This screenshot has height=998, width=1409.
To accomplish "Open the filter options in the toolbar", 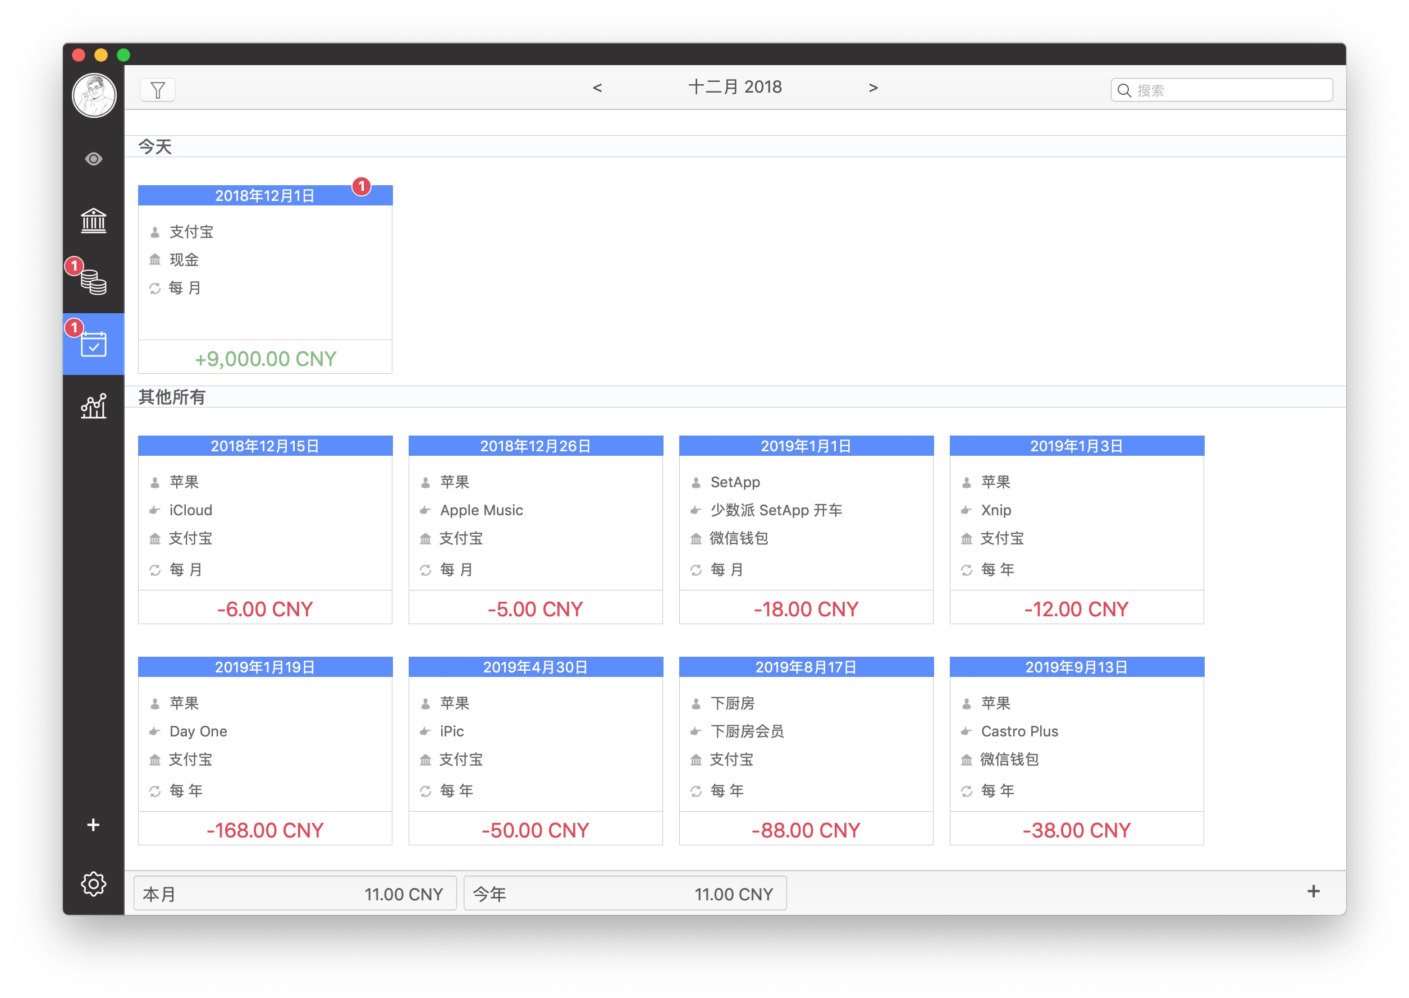I will [x=157, y=90].
